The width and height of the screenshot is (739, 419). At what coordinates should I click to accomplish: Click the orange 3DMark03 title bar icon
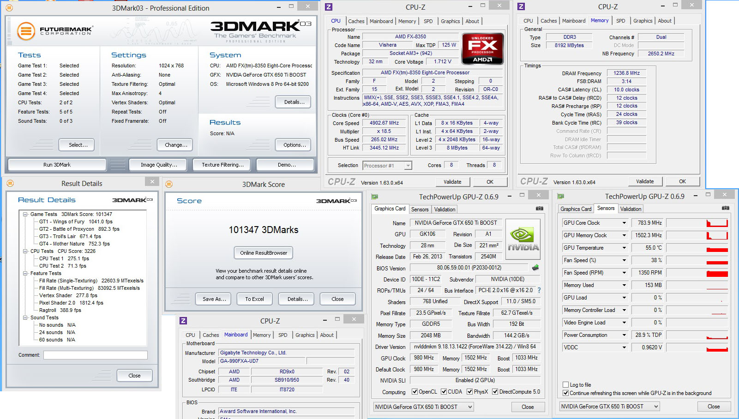pyautogui.click(x=9, y=8)
